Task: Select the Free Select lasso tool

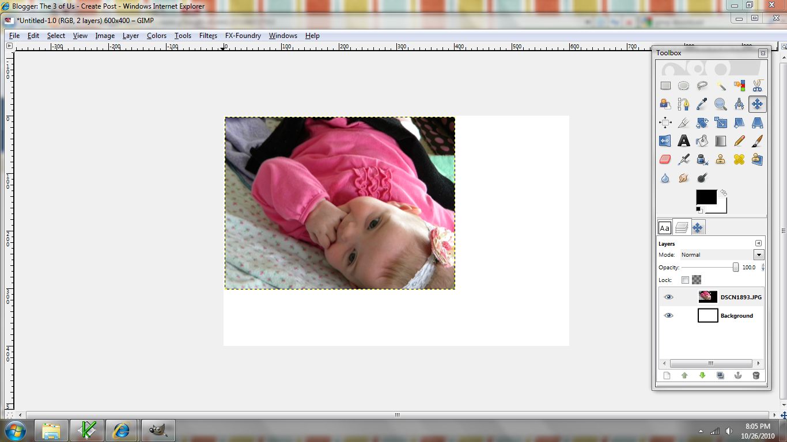Action: [702, 86]
